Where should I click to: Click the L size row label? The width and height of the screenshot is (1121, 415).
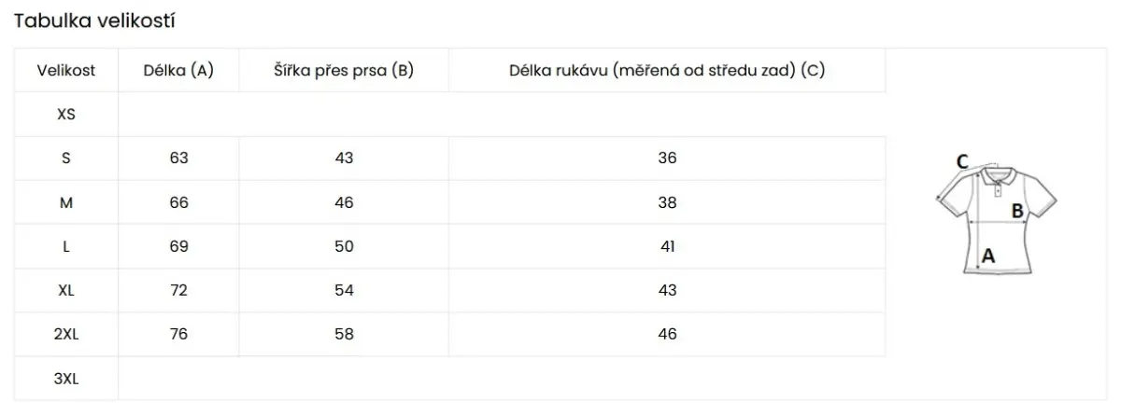coord(66,246)
